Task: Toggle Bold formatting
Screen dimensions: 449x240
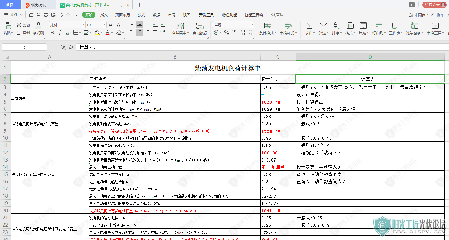Action: point(52,33)
